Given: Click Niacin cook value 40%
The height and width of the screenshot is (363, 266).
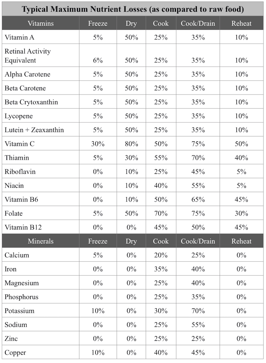Looking at the screenshot, I should click(161, 186).
